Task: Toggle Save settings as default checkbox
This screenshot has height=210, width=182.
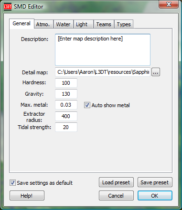Action: coord(12,183)
